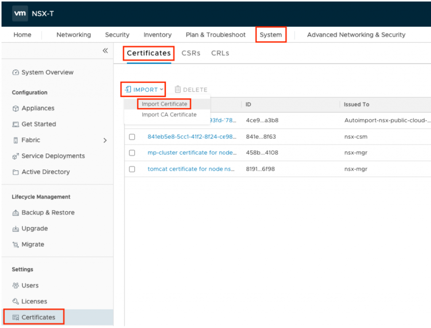Select checkbox for 841eb5e8 certificate row
Viewport: 431px width, 328px height.
coord(132,136)
